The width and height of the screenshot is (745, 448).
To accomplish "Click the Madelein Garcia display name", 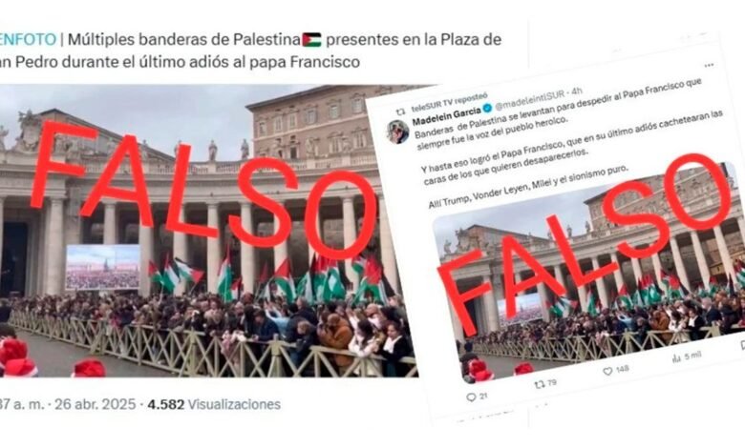I will pyautogui.click(x=447, y=115).
